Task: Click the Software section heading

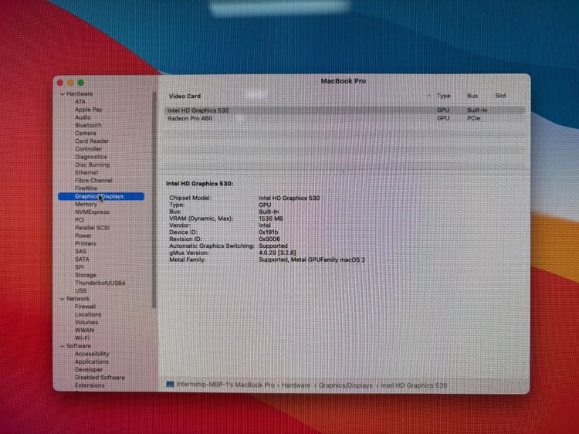Action: (x=79, y=346)
